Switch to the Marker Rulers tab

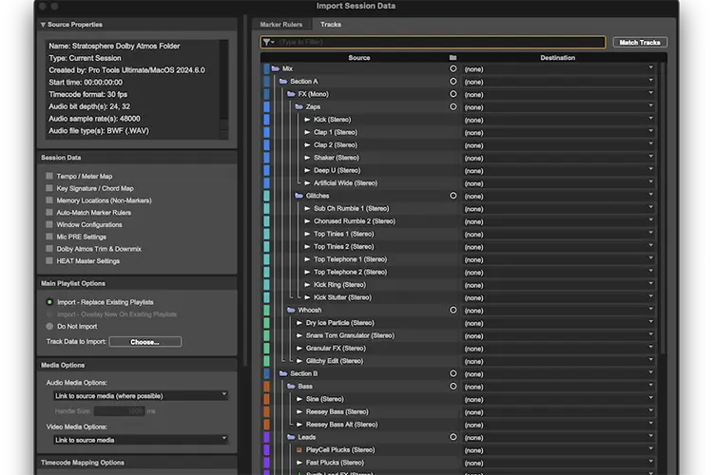coord(281,25)
